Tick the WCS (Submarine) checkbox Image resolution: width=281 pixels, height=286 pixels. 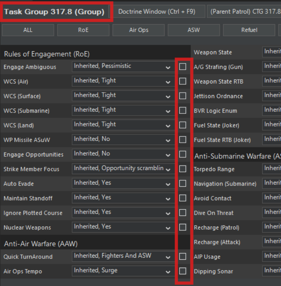[x=183, y=110]
